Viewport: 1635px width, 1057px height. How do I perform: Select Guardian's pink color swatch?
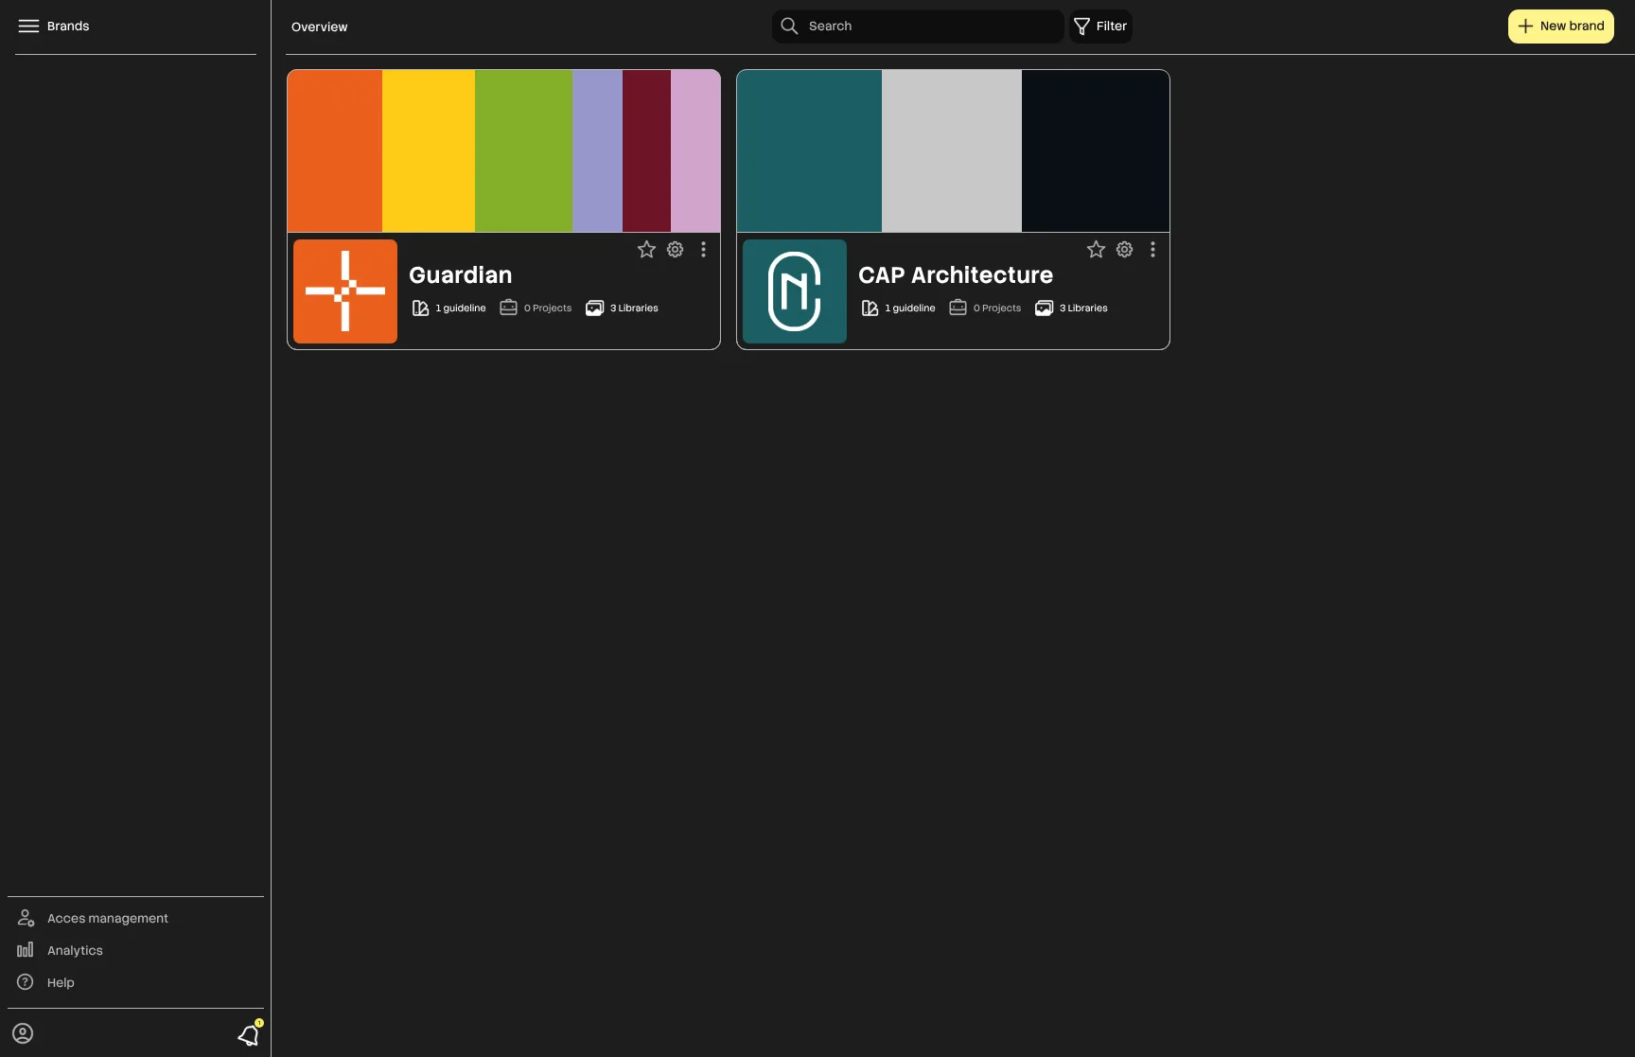click(695, 150)
